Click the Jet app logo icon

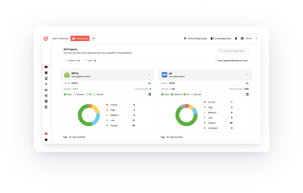coord(164,75)
